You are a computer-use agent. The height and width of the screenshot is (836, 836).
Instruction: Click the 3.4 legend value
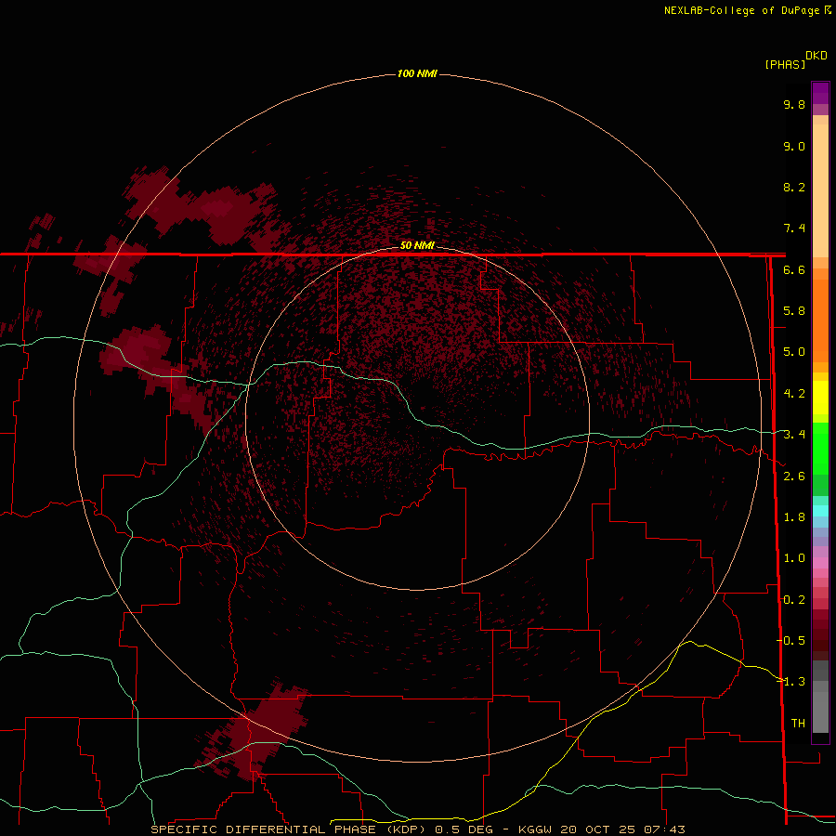pos(794,435)
